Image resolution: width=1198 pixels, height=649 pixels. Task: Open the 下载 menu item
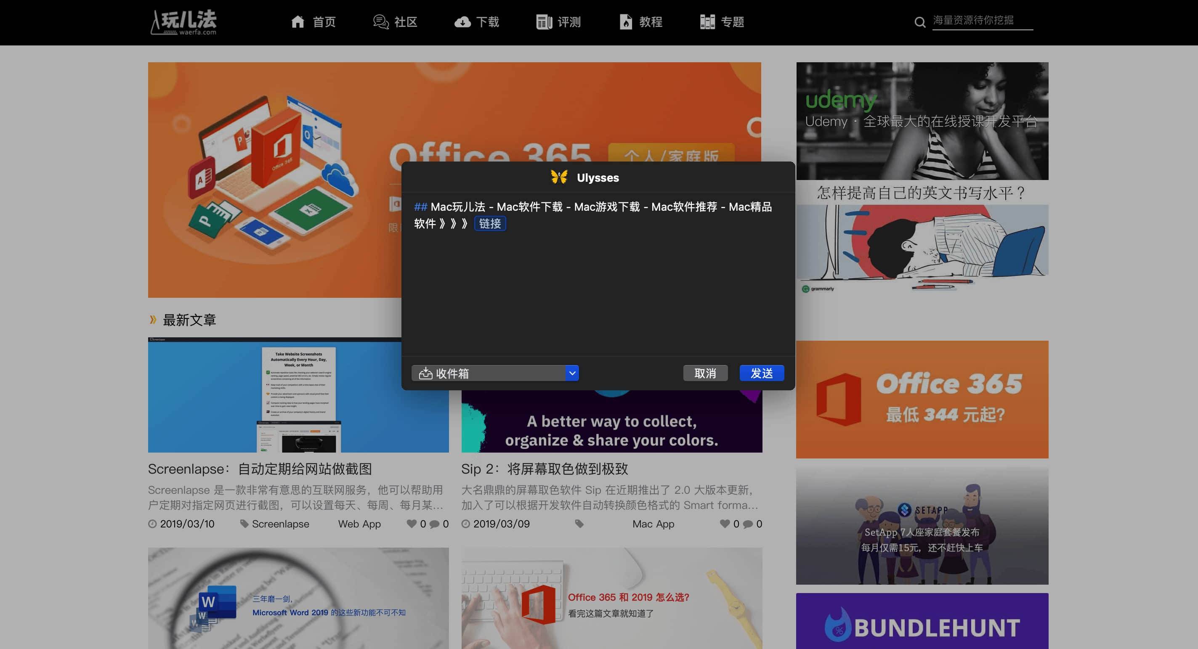click(x=488, y=22)
